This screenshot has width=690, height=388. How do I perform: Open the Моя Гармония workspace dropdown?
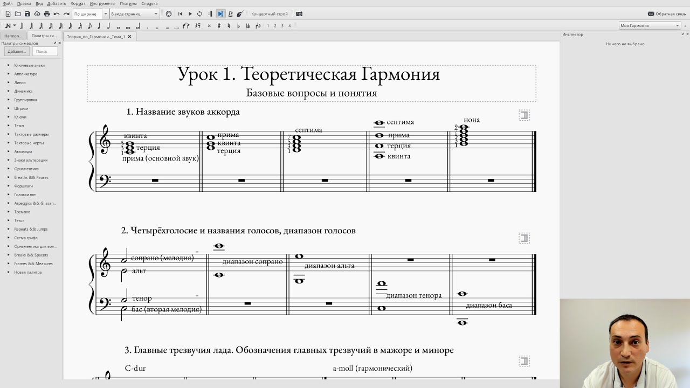tap(650, 25)
